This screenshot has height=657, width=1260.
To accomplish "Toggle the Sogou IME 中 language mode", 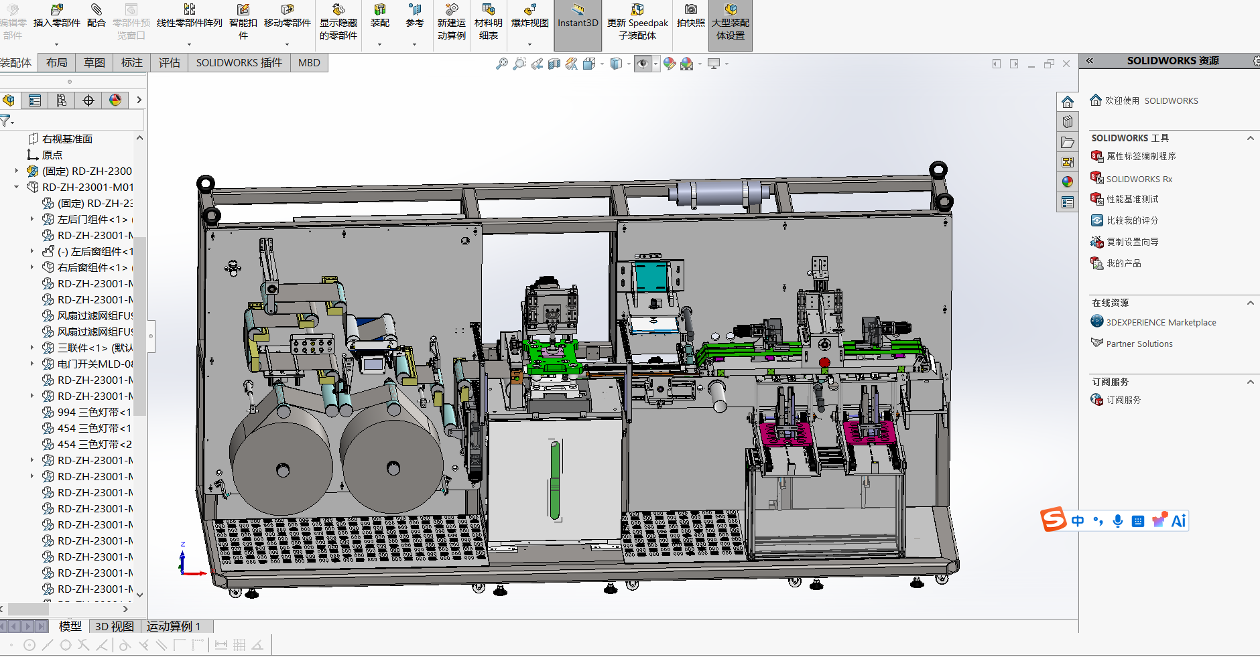I will tap(1078, 521).
